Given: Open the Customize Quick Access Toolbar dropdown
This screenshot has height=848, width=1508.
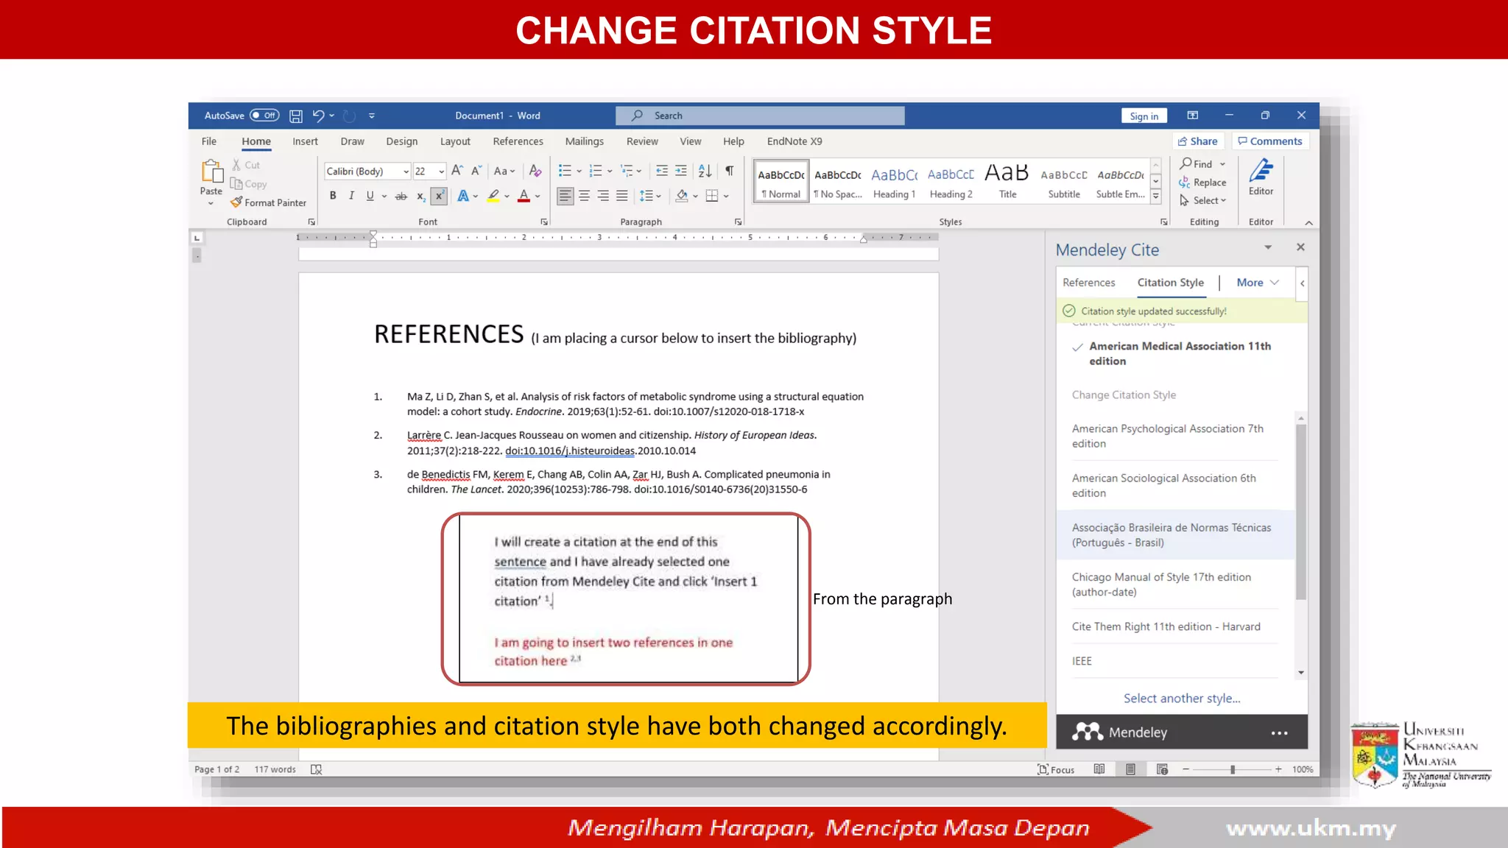Looking at the screenshot, I should click(x=372, y=116).
